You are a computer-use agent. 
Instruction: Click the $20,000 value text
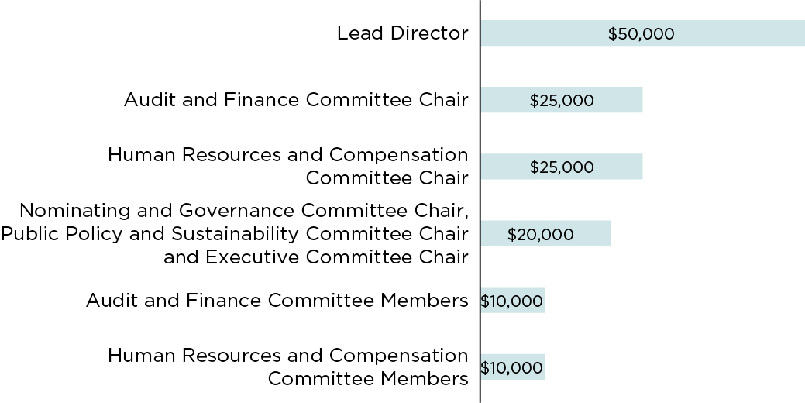point(540,234)
